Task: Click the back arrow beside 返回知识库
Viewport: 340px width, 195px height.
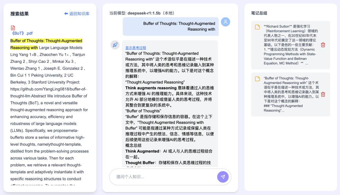Action: tap(66, 13)
